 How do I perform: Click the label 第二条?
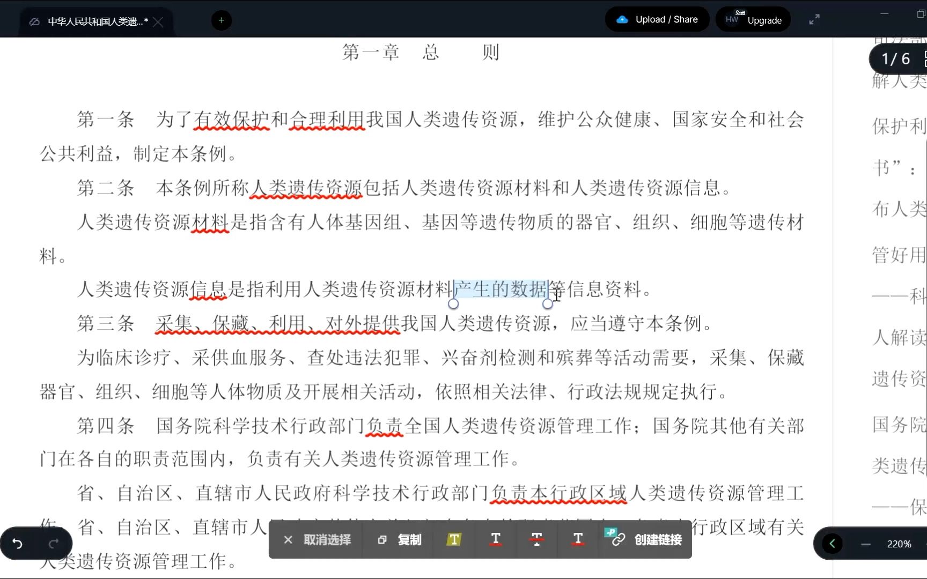106,188
